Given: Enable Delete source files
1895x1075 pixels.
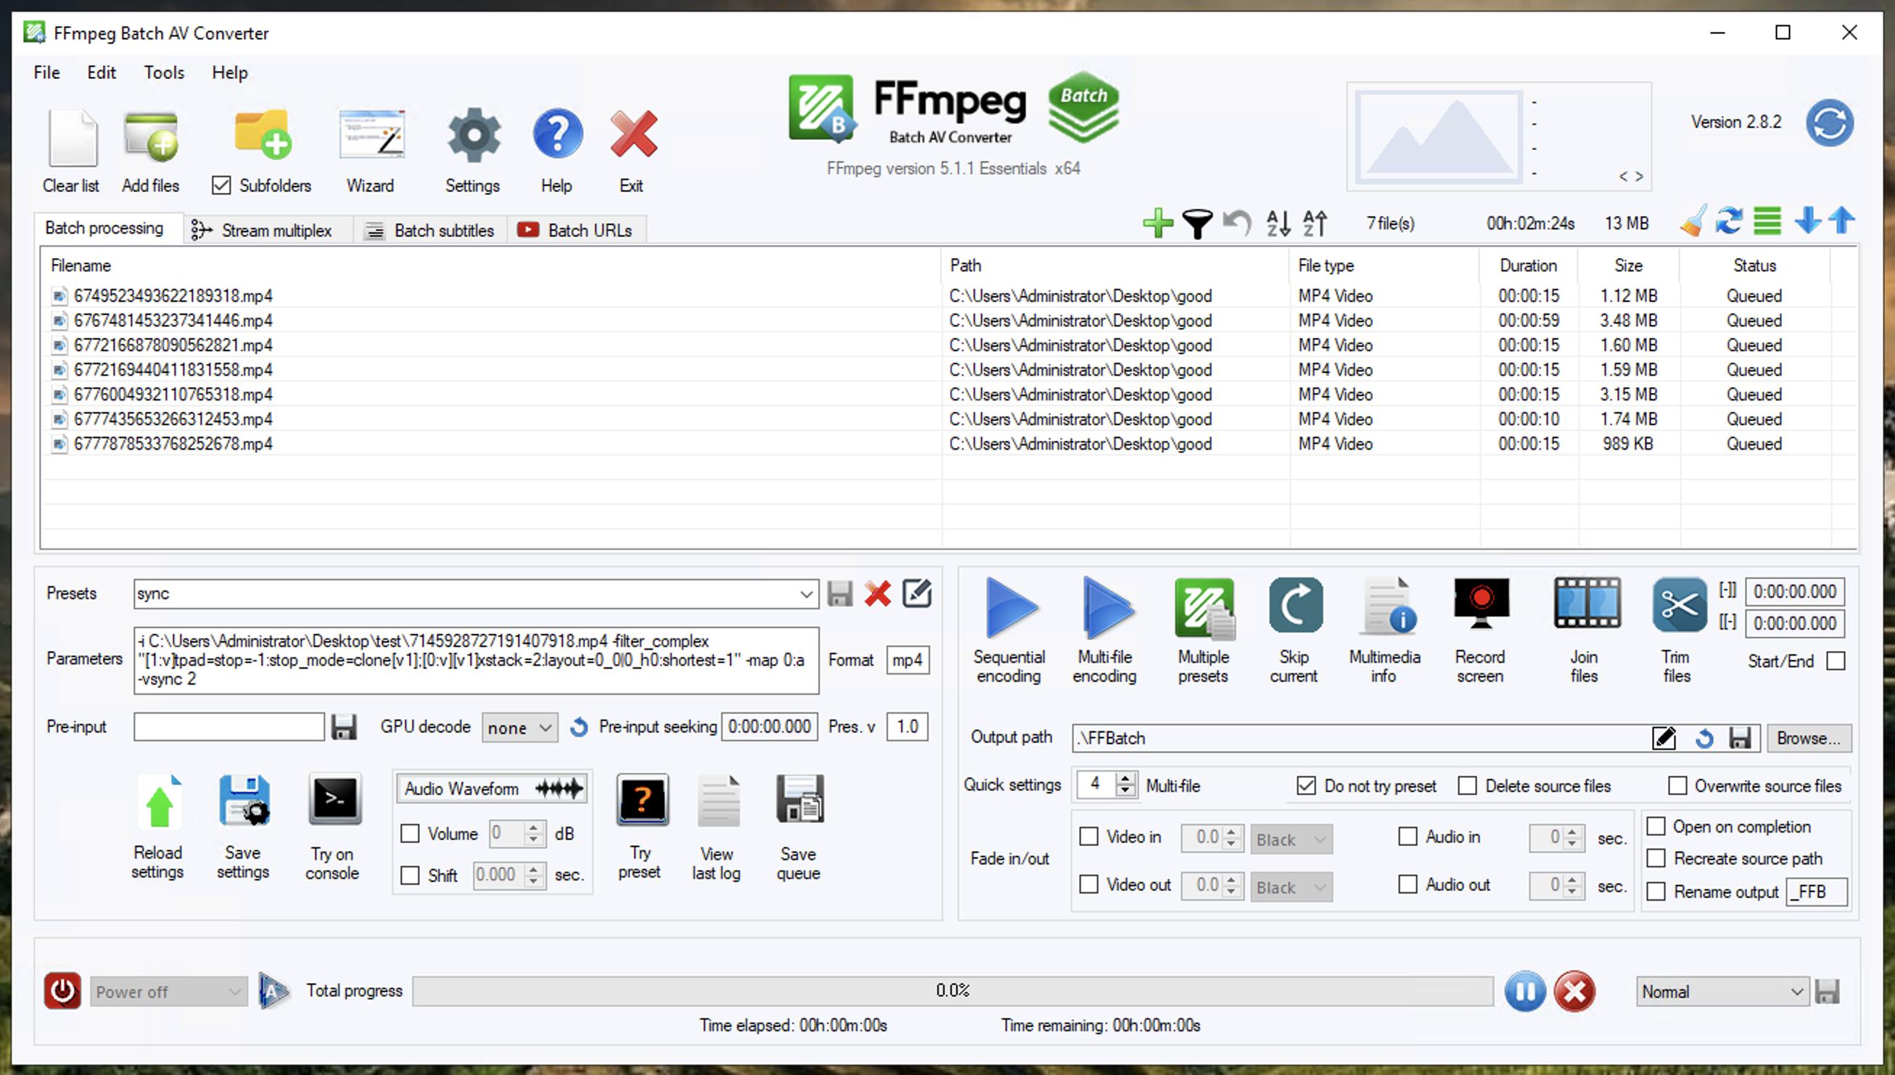Looking at the screenshot, I should click(x=1468, y=786).
